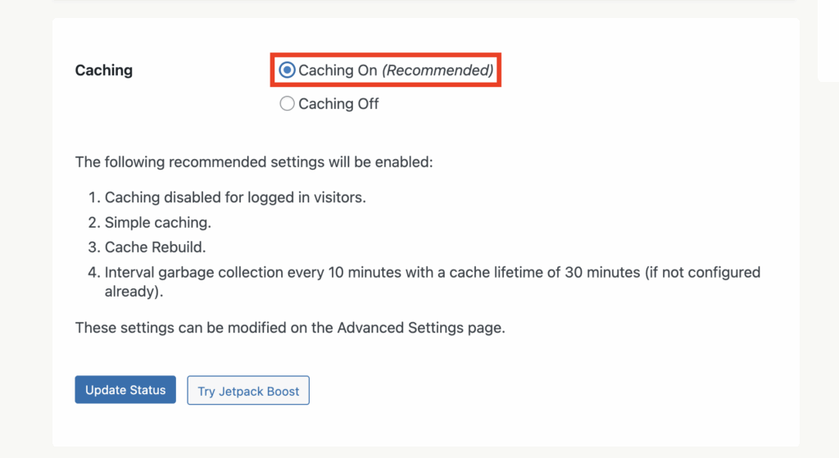839x458 pixels.
Task: Click the bold "Caching" section heading
Action: coord(103,70)
